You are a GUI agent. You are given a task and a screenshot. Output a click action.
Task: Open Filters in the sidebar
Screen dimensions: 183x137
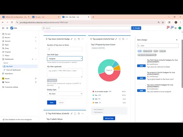7,56
